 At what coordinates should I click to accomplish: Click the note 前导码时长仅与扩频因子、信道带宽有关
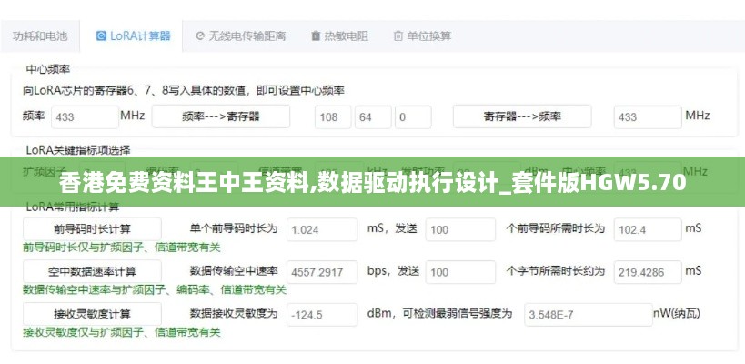[x=122, y=248]
